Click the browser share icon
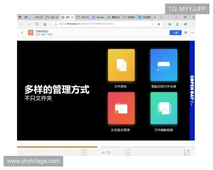The width and height of the screenshot is (213, 170). (185, 24)
